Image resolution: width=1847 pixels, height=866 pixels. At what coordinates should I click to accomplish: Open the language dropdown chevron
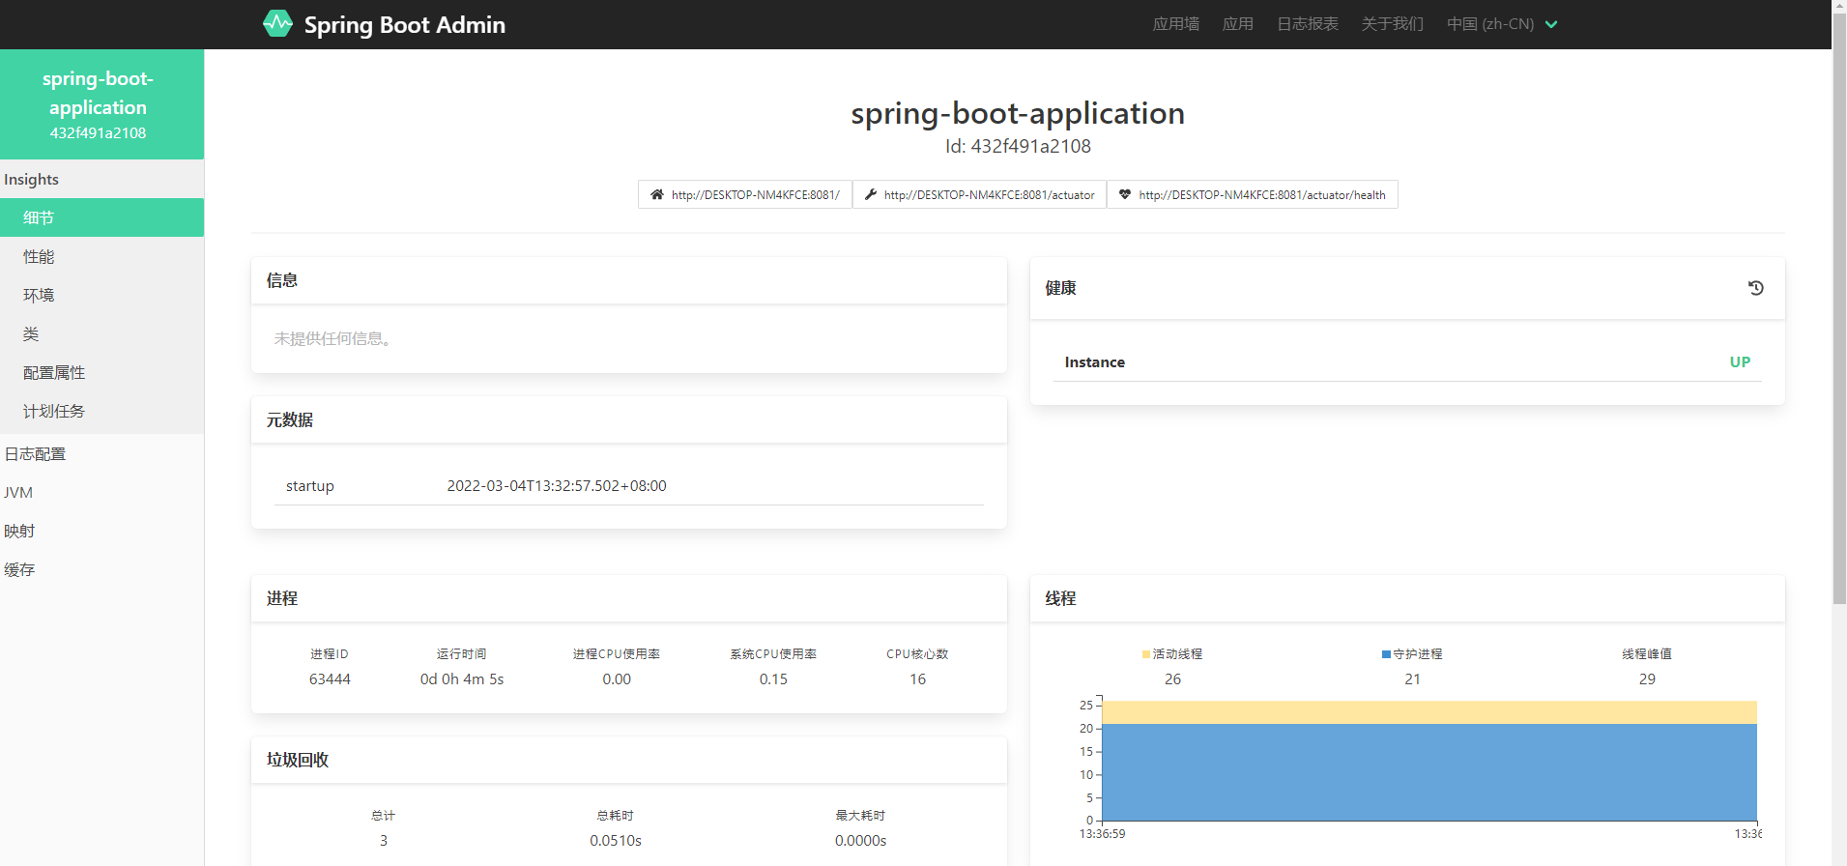click(1551, 24)
